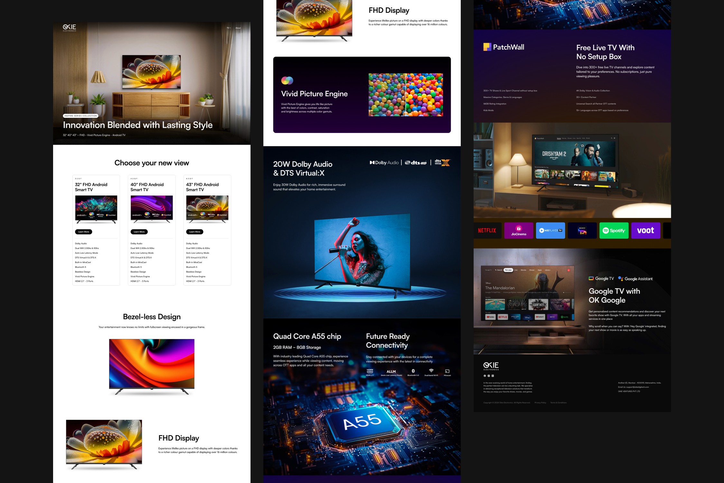This screenshot has height=483, width=724.
Task: Open the Terms & Conditions link
Action: pyautogui.click(x=558, y=402)
